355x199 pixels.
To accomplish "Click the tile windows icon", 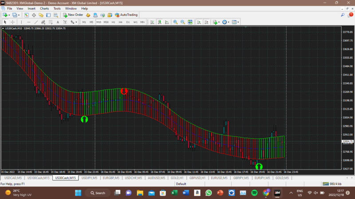I will coord(190,22).
